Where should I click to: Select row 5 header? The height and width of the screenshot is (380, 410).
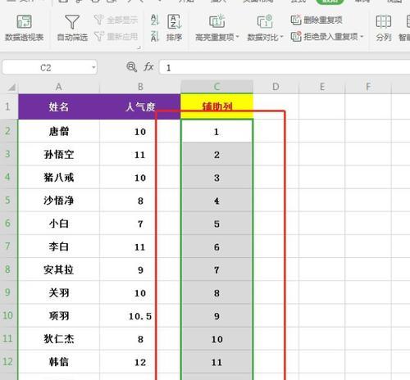coord(8,200)
